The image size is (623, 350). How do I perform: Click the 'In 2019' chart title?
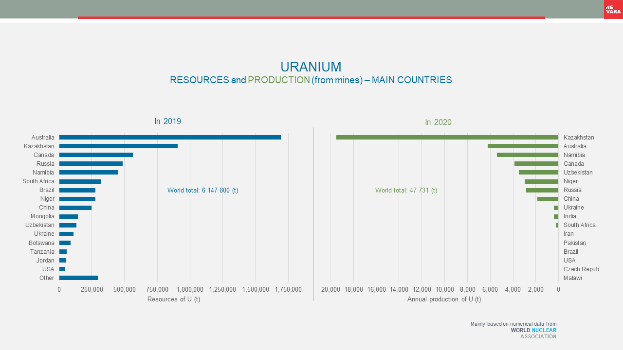(167, 122)
